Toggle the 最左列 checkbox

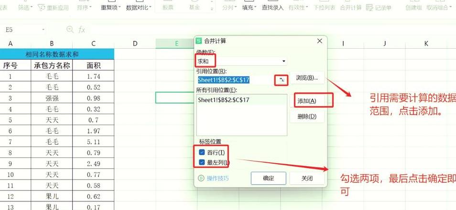202,162
